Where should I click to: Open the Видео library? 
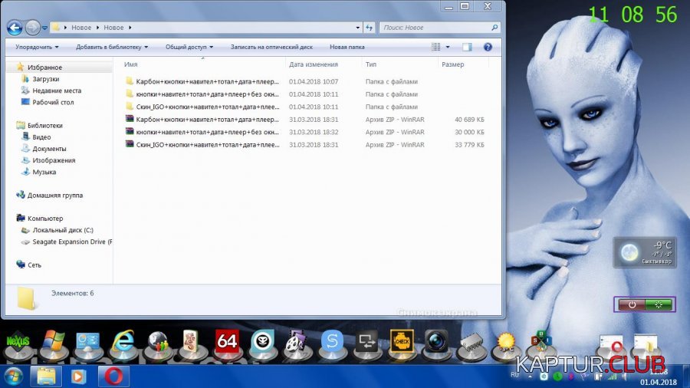(41, 137)
